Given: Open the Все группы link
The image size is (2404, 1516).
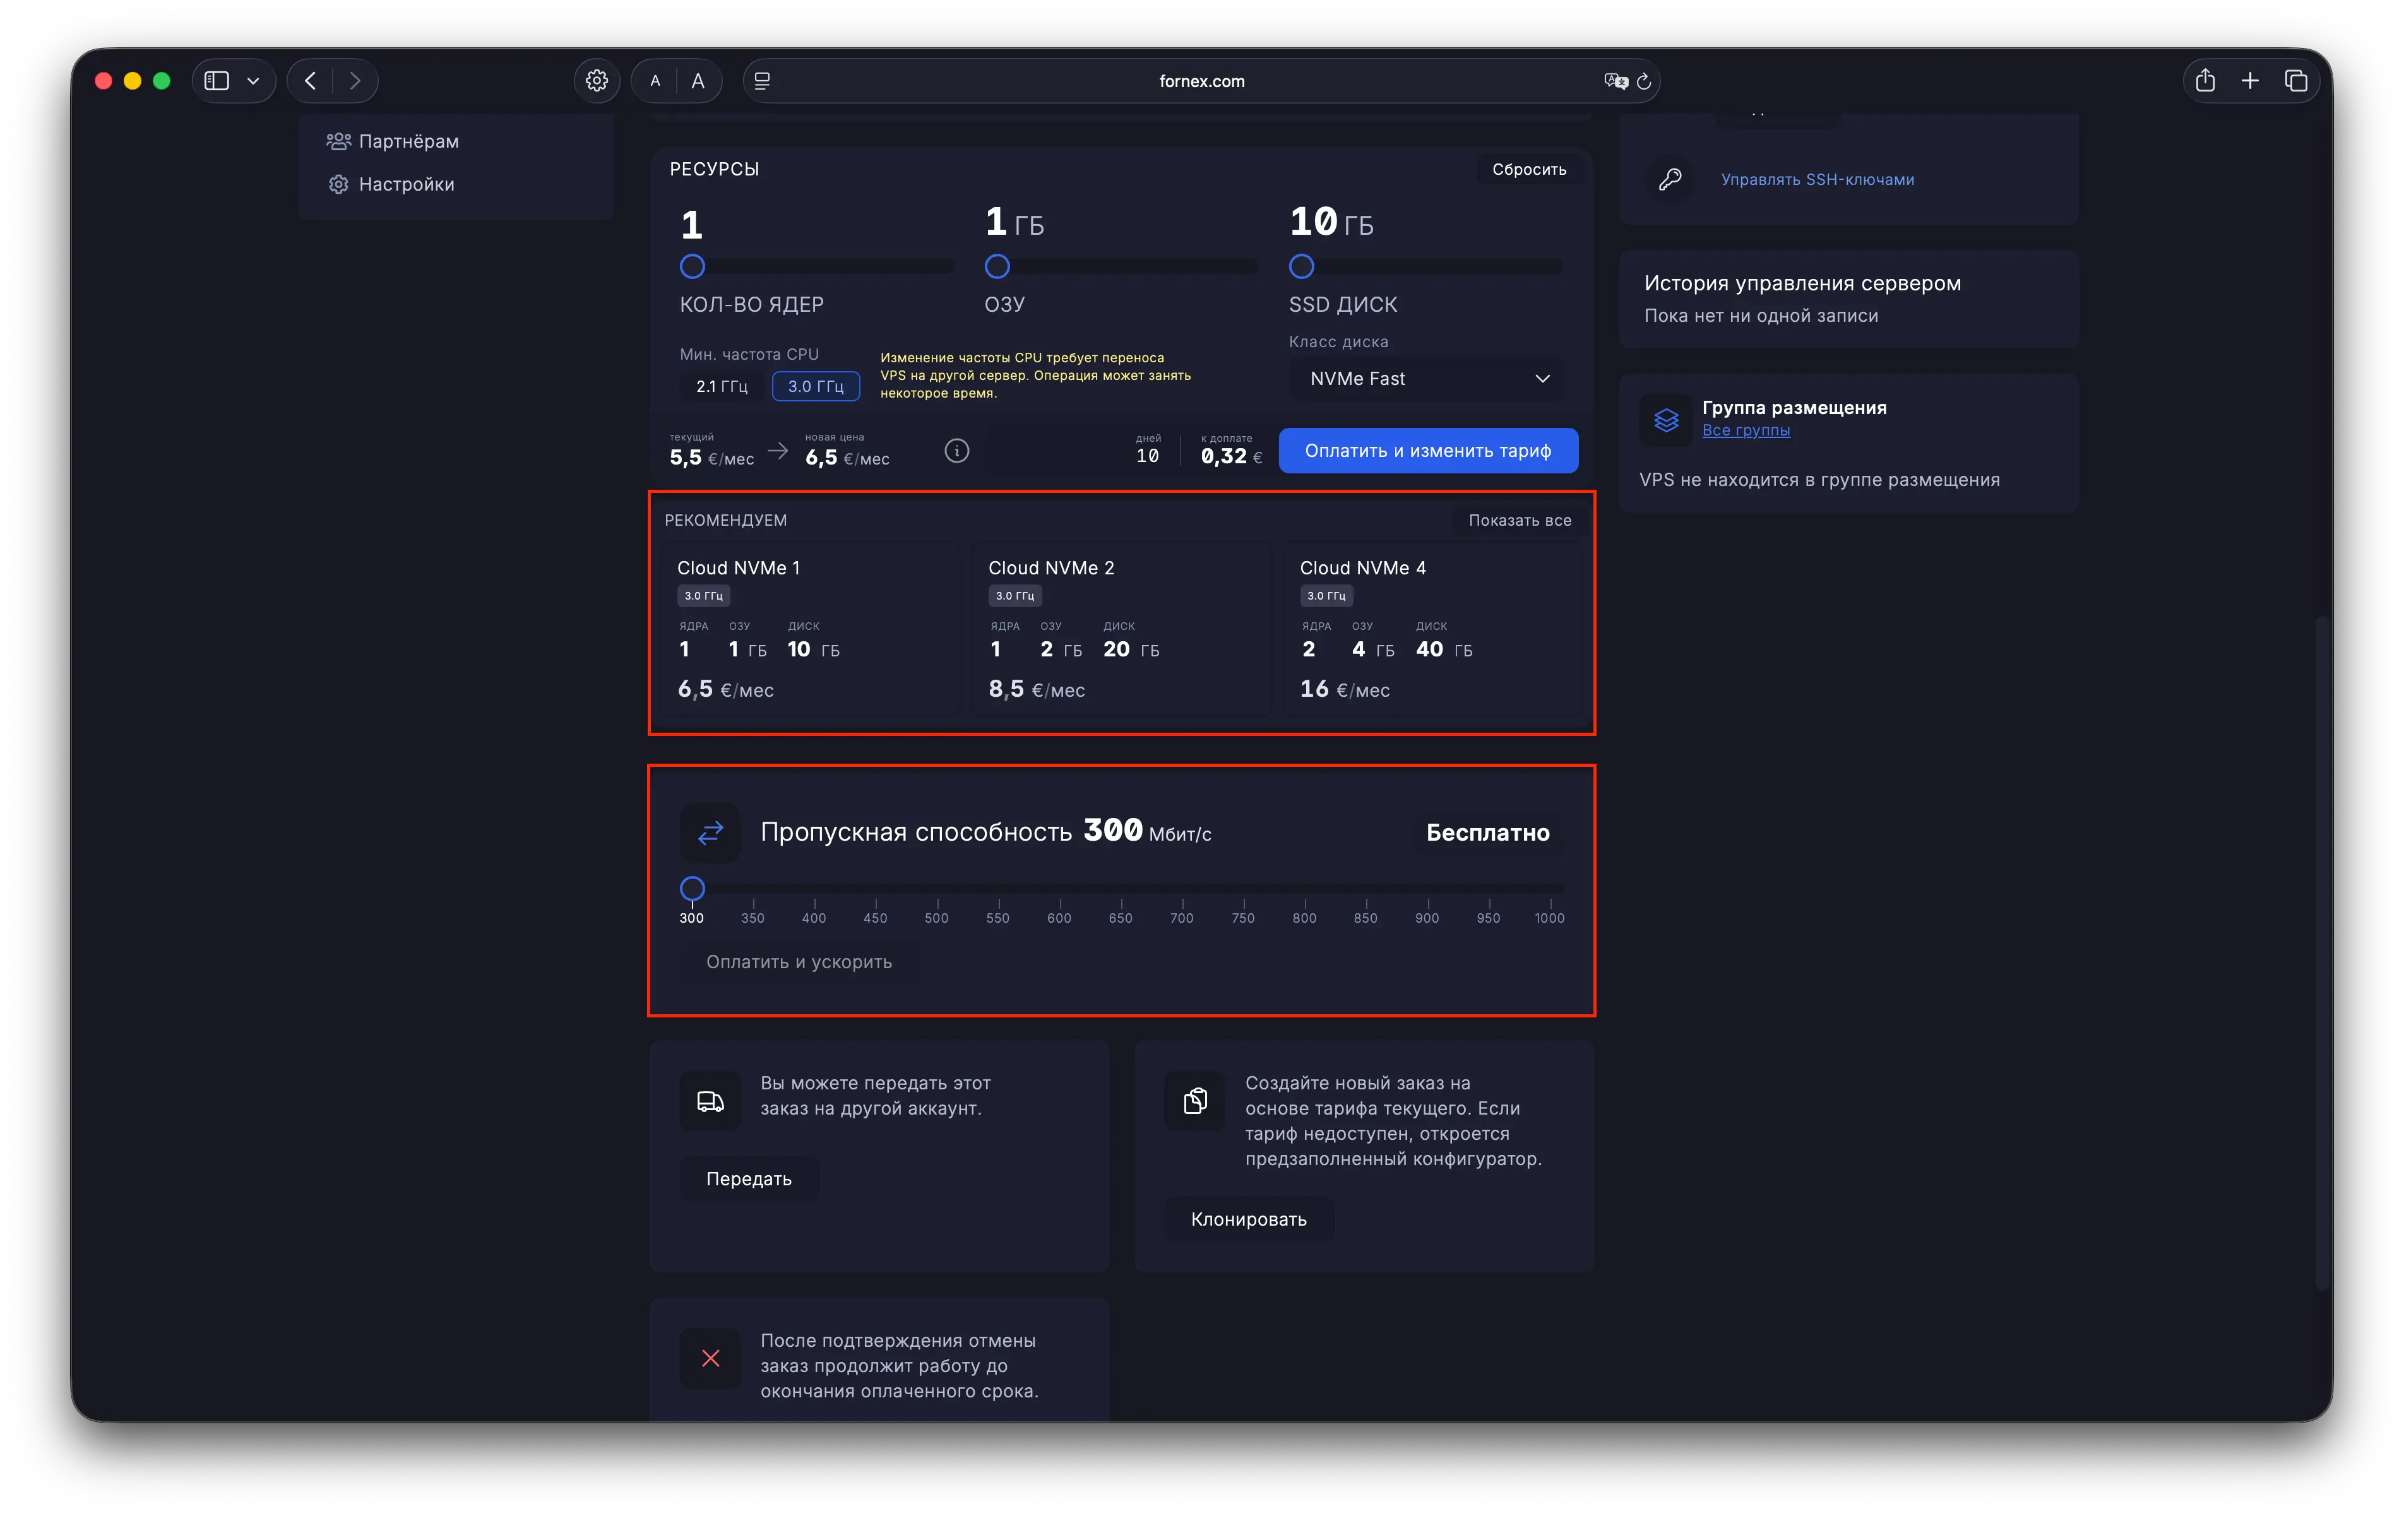Looking at the screenshot, I should coord(1745,430).
